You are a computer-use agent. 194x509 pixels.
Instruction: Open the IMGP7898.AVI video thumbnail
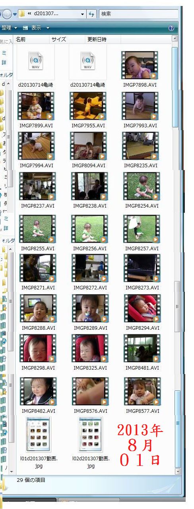point(140,65)
